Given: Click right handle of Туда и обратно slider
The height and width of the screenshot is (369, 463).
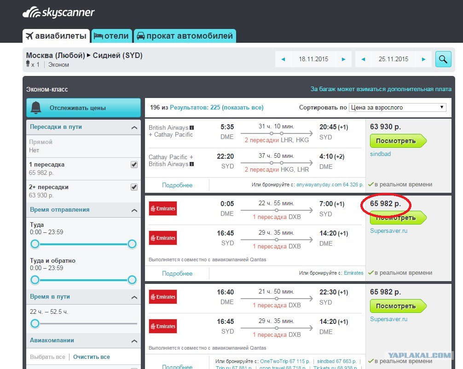Looking at the screenshot, I should 132,280.
